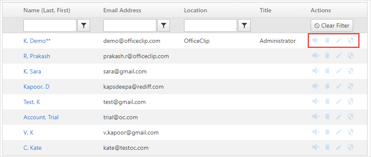The height and width of the screenshot is (157, 371).
Task: Delete user K, Demo via trash icon
Action: [x=327, y=41]
